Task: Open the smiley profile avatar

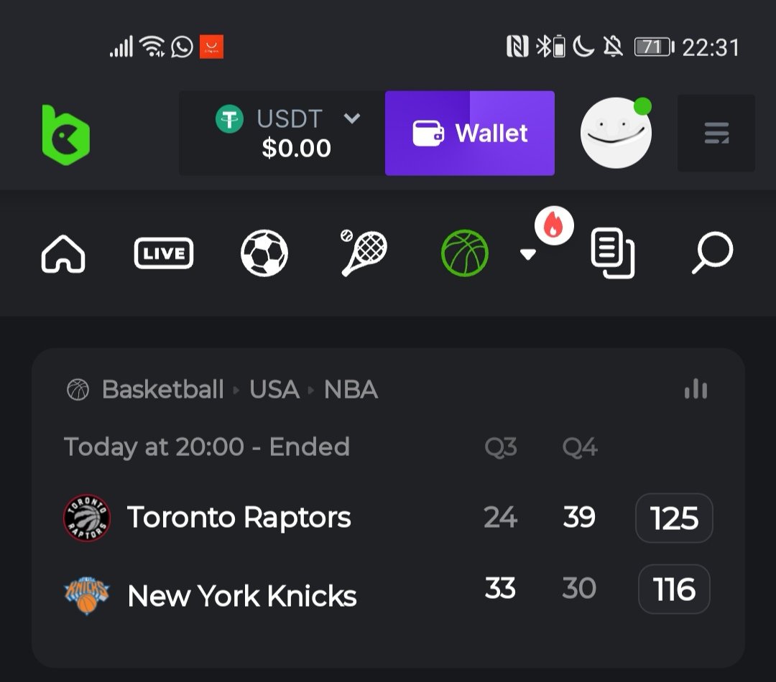Action: point(616,134)
